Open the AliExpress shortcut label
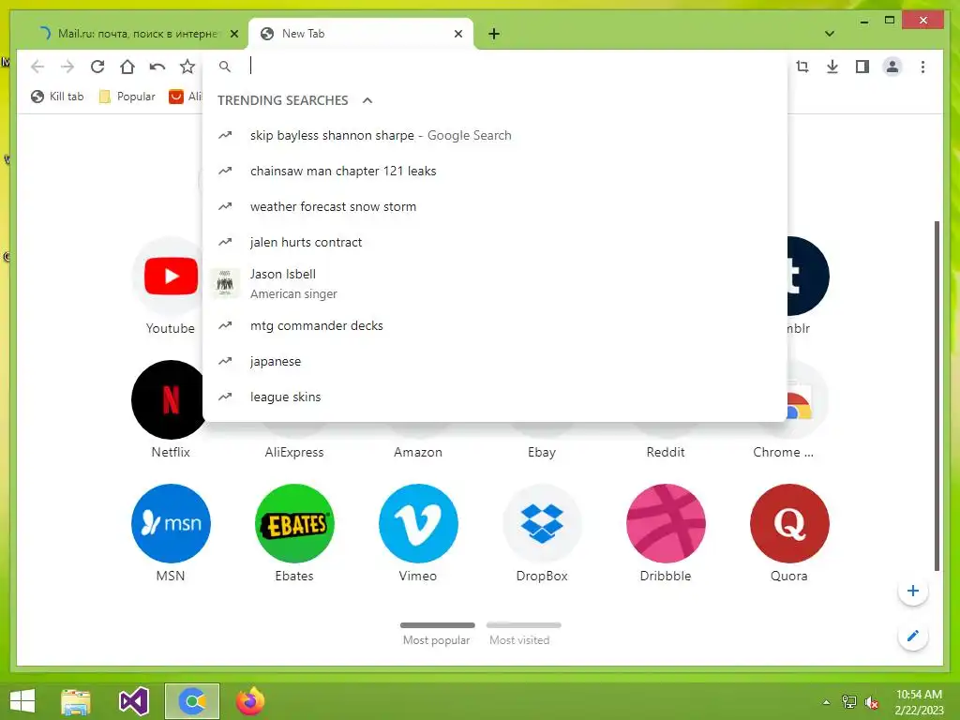Viewport: 960px width, 720px height. point(294,453)
